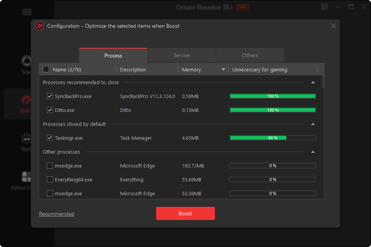Click the Driver Booster logo in the dialog title
This screenshot has height=247, width=371.
tap(39, 26)
